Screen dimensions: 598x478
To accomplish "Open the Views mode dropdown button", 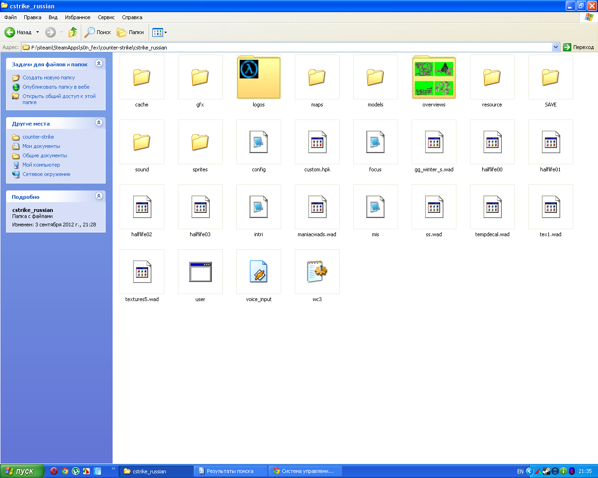I will (159, 32).
